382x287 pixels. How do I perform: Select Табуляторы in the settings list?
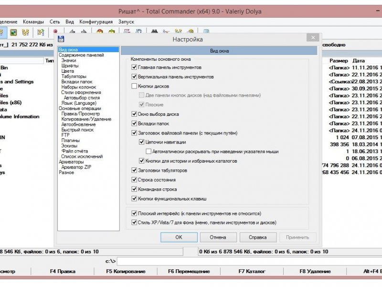click(x=74, y=77)
